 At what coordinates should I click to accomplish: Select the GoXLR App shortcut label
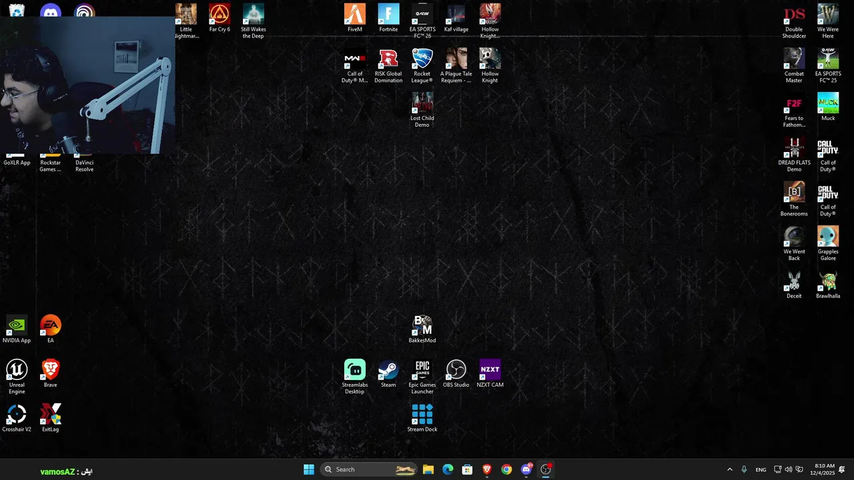(17, 163)
